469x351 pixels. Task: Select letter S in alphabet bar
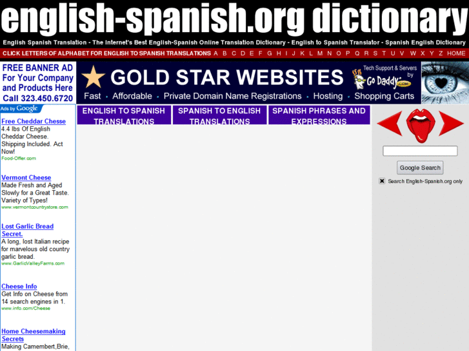pyautogui.click(x=375, y=53)
